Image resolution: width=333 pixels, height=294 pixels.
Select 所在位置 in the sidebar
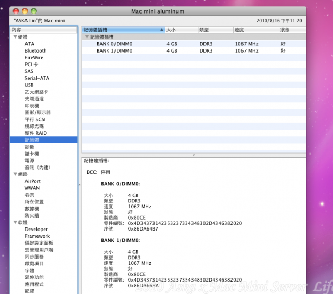(x=34, y=201)
